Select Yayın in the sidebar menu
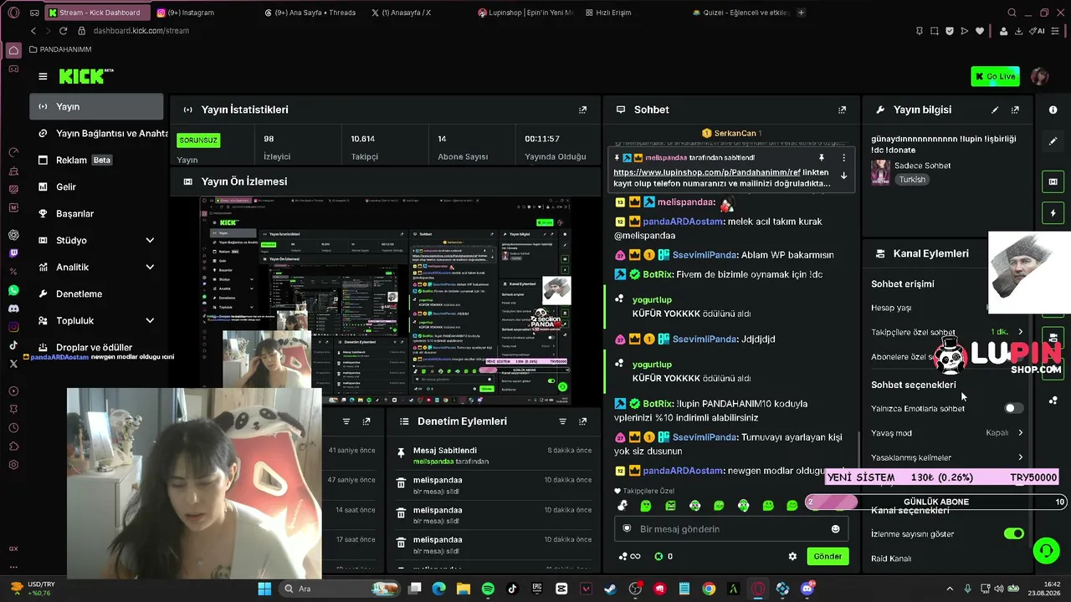1071x602 pixels. (x=97, y=106)
